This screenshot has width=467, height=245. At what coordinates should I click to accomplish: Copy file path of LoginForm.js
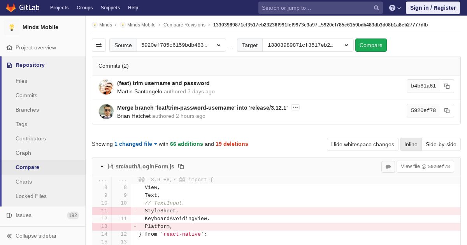point(181,166)
